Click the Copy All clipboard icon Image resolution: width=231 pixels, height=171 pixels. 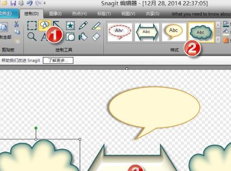[4, 28]
